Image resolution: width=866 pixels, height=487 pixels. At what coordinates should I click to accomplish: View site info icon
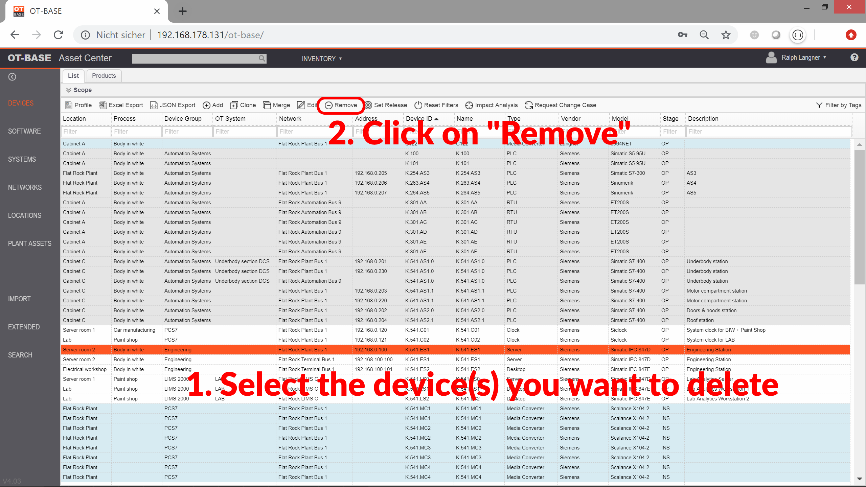click(x=85, y=35)
